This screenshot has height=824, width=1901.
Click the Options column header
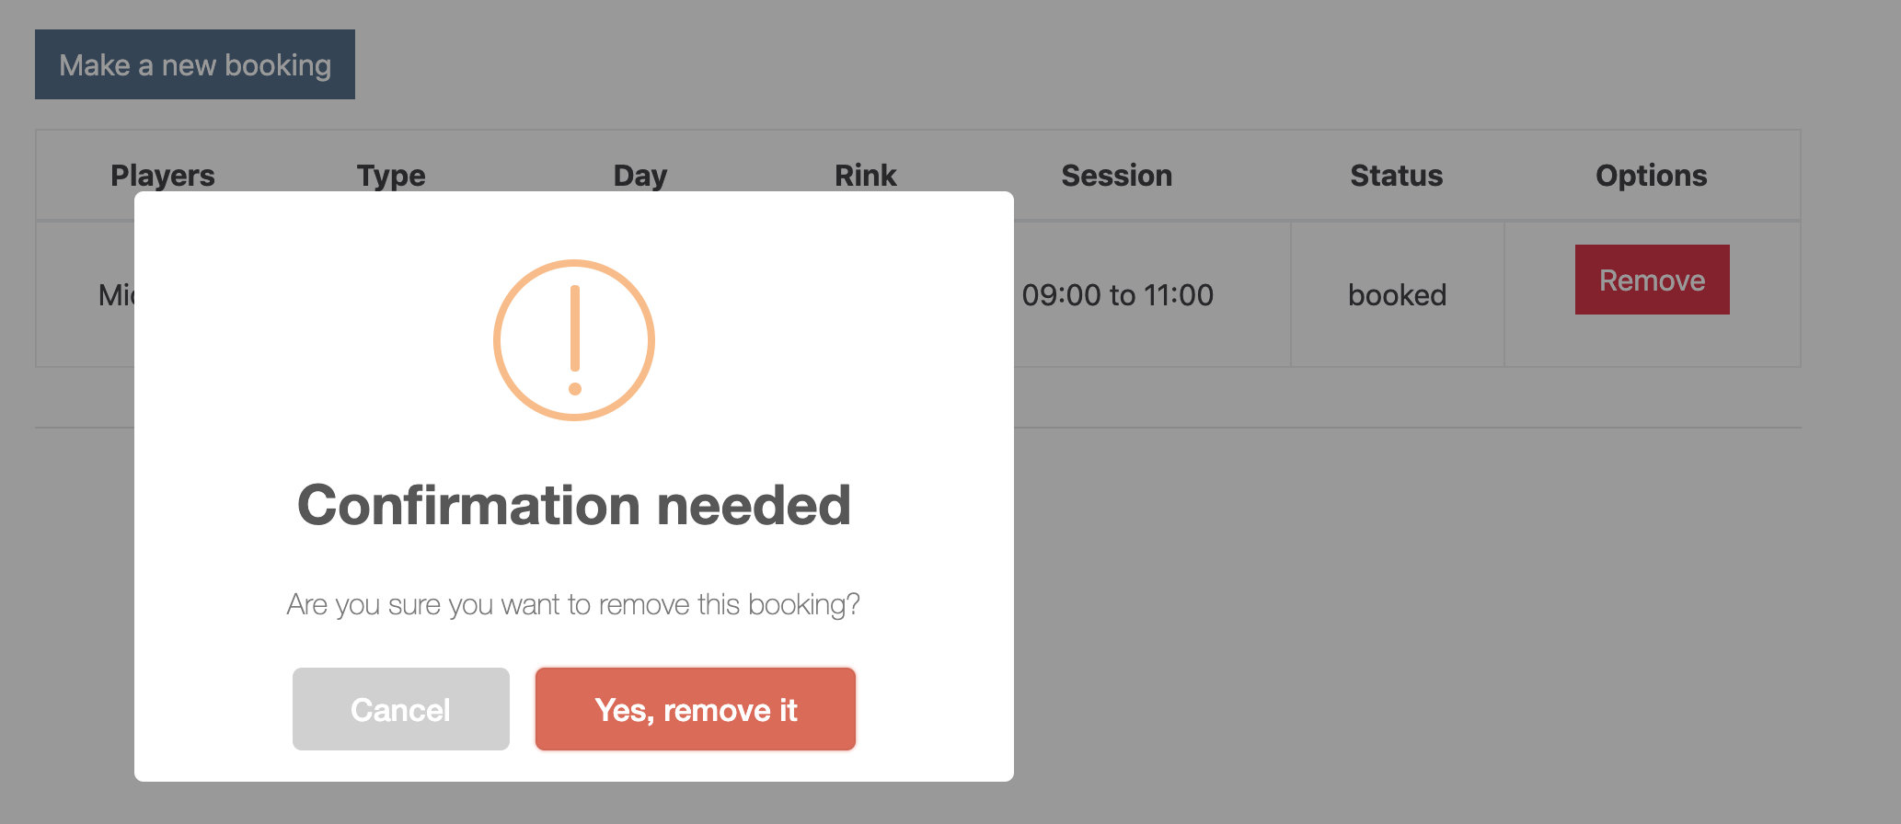click(1651, 176)
